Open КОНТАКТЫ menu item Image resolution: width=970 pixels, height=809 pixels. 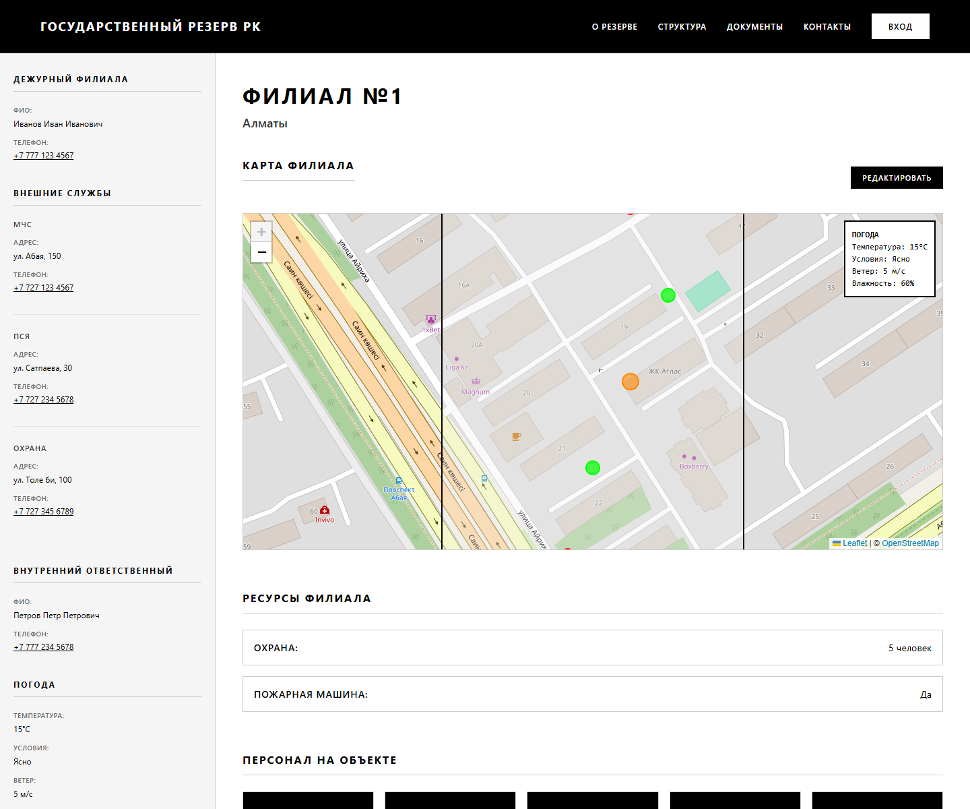tap(827, 27)
